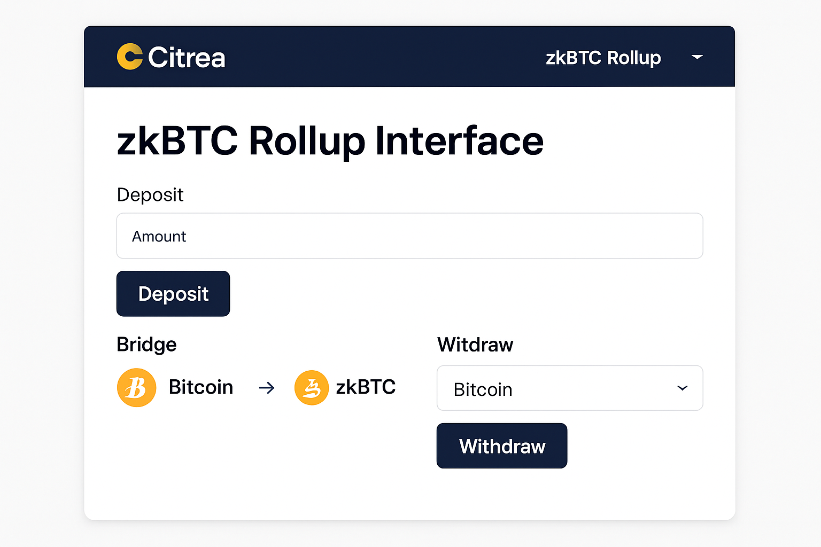Click the chevron next to zkBTC Rollup
The height and width of the screenshot is (547, 821).
[698, 57]
